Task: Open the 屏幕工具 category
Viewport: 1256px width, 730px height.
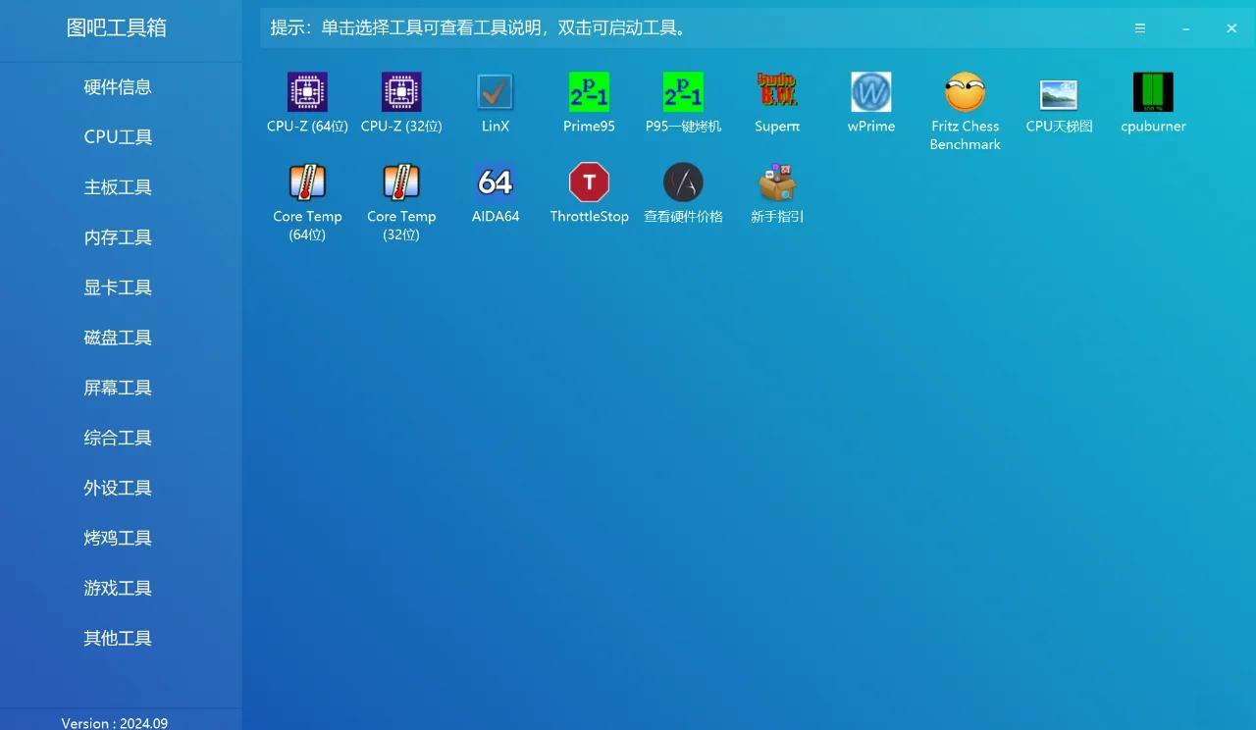Action: point(118,388)
